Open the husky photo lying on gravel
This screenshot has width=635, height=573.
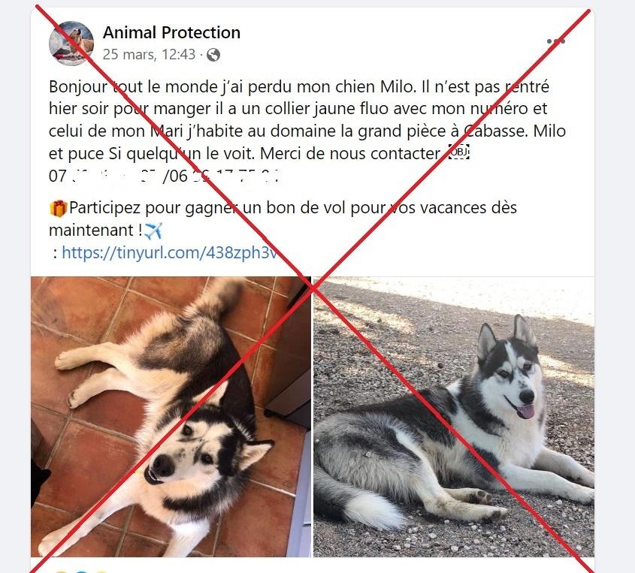coord(454,416)
